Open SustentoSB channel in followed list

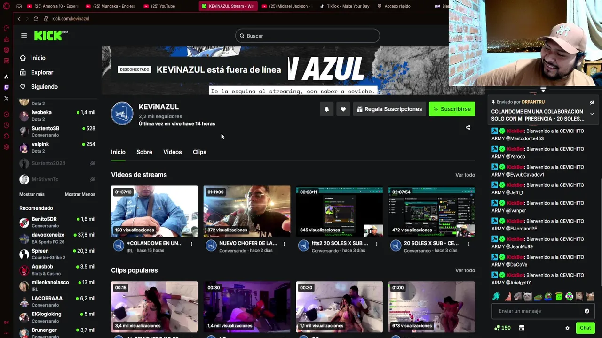57,131
